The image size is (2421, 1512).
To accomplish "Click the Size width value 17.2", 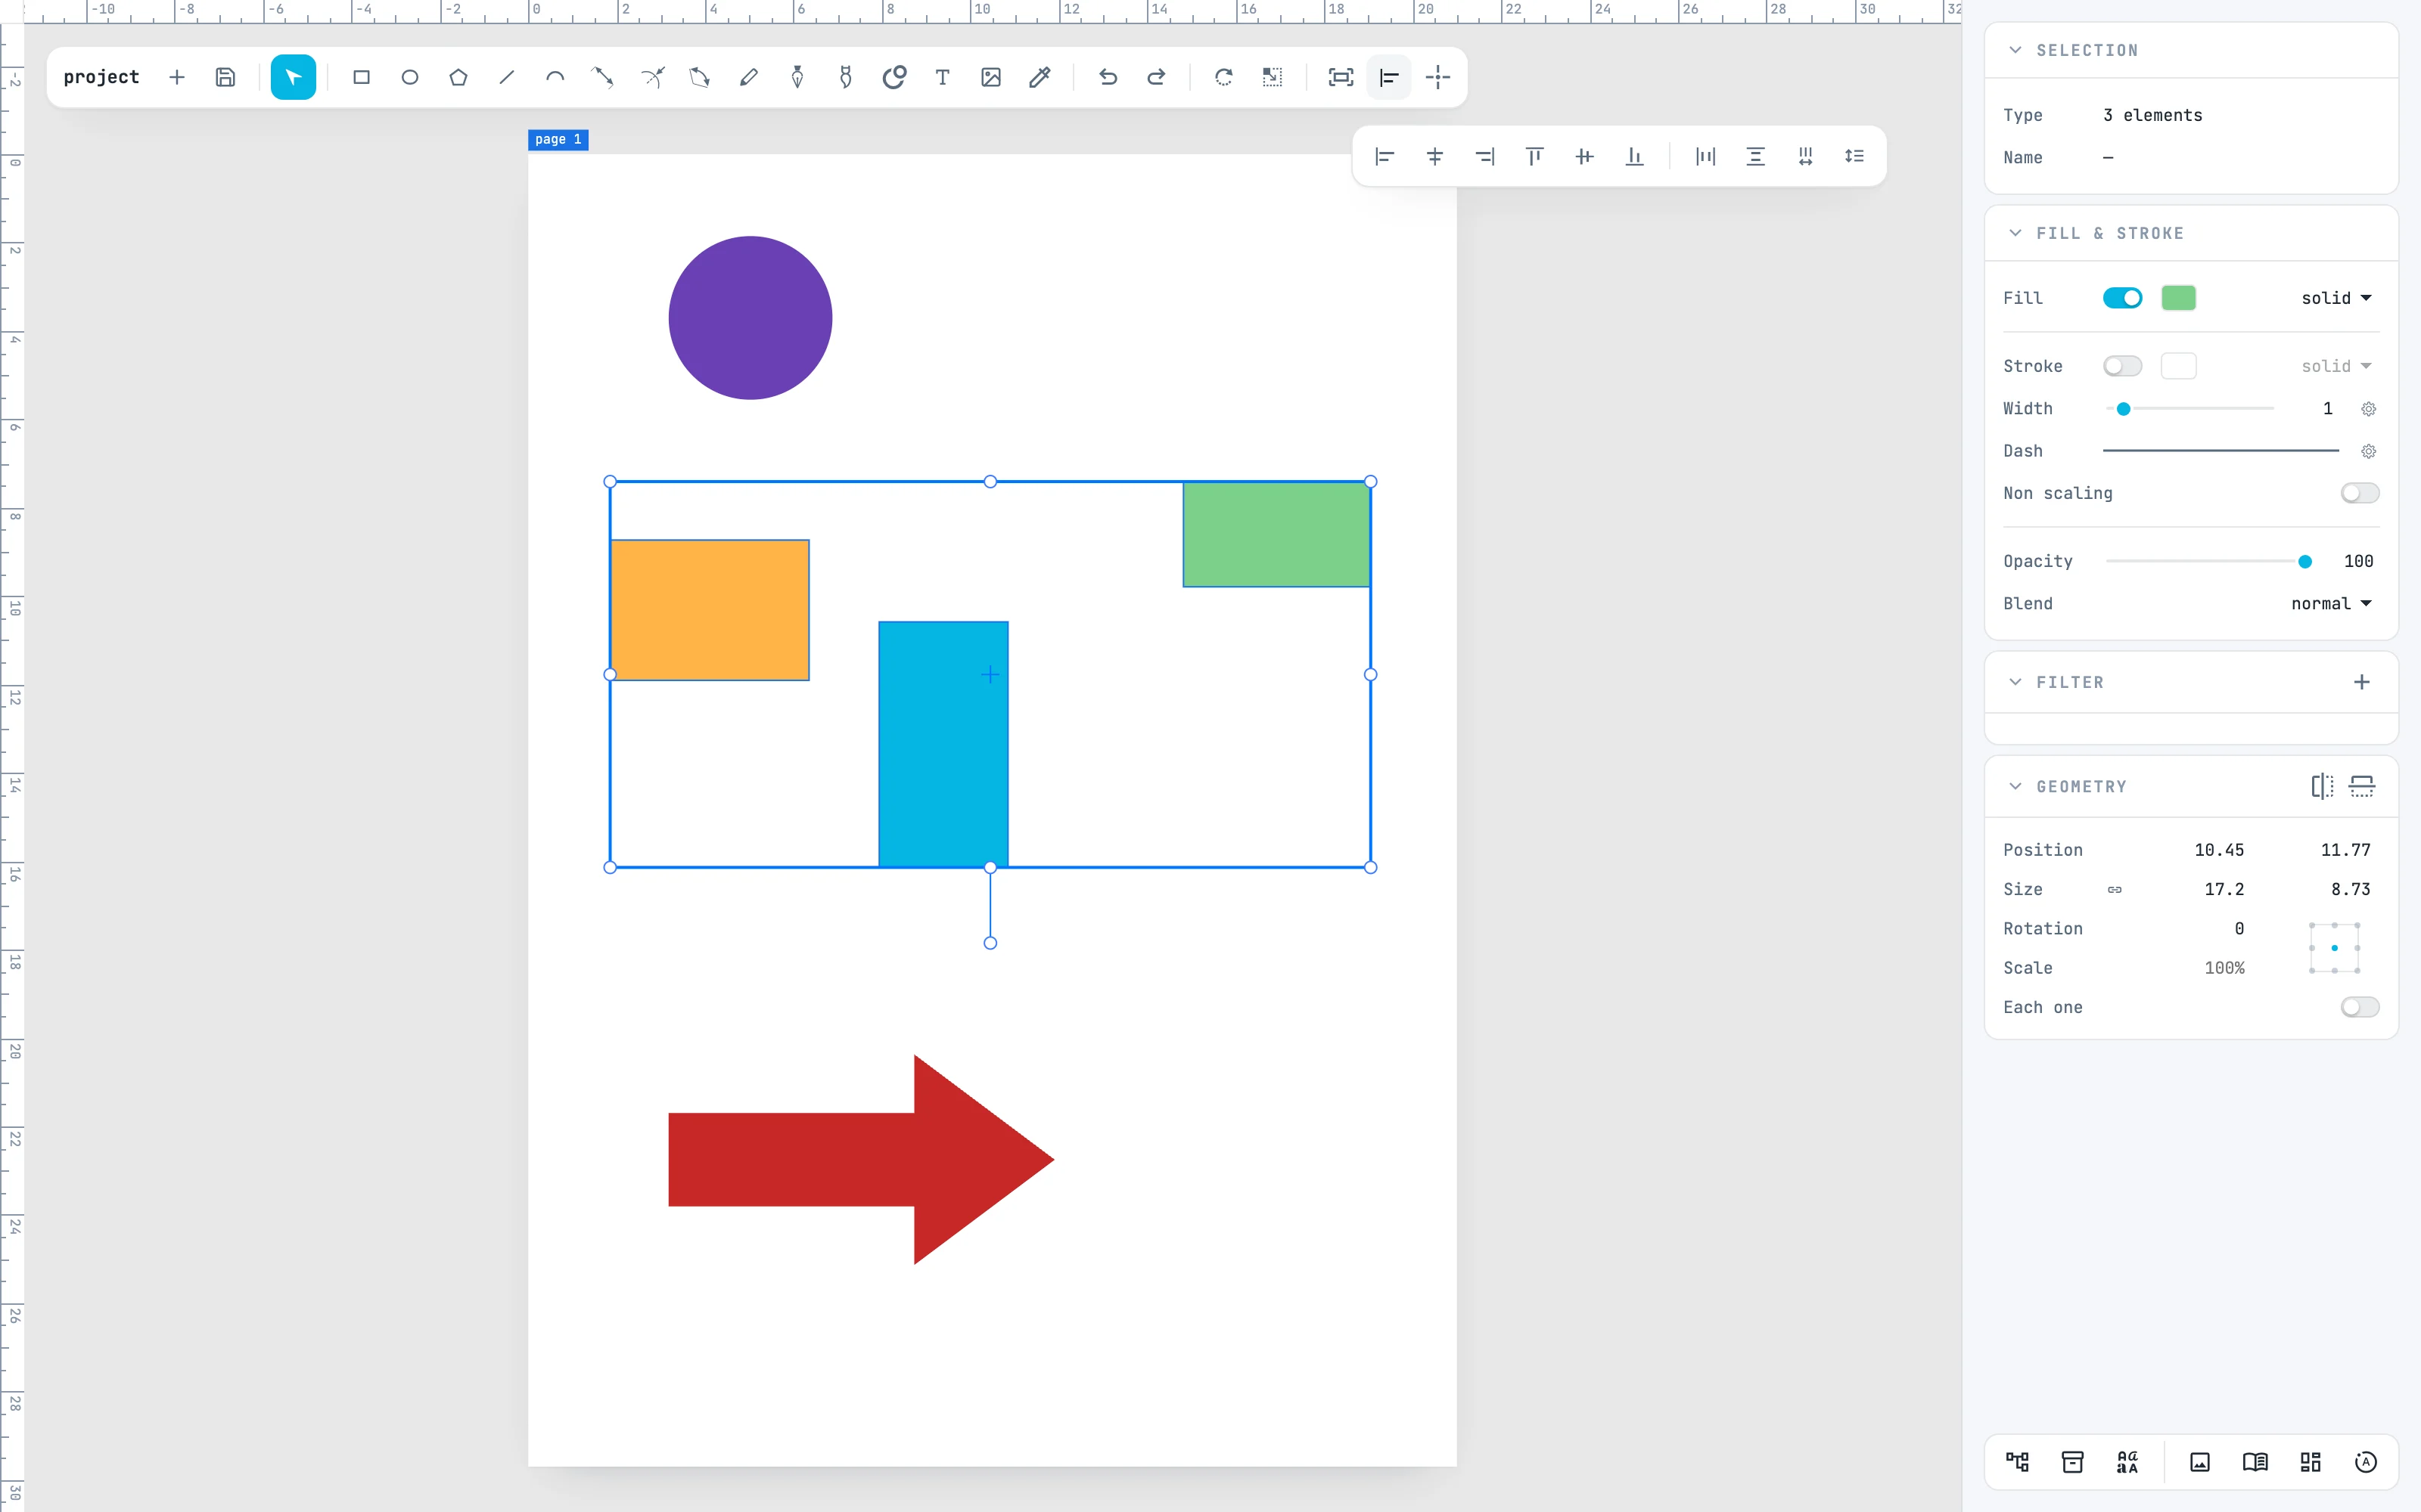I will tap(2224, 889).
